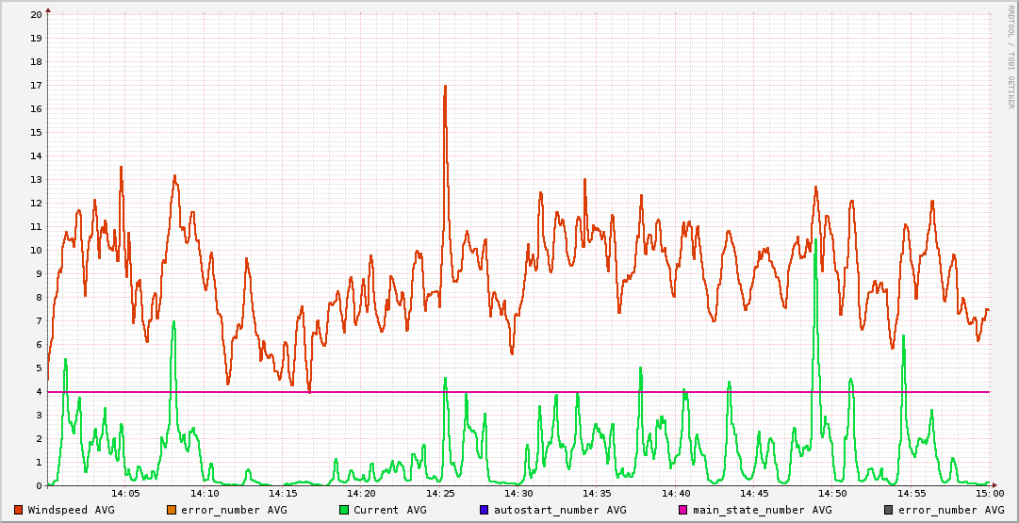1019x523 pixels.
Task: Click the 14:25 time axis label
Action: [440, 494]
